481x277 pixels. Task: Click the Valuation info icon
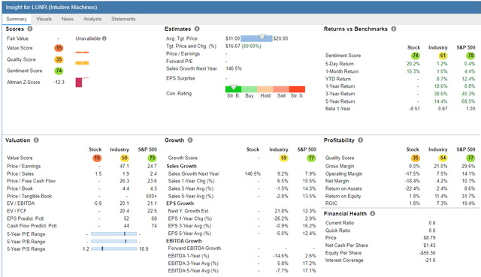click(x=36, y=140)
